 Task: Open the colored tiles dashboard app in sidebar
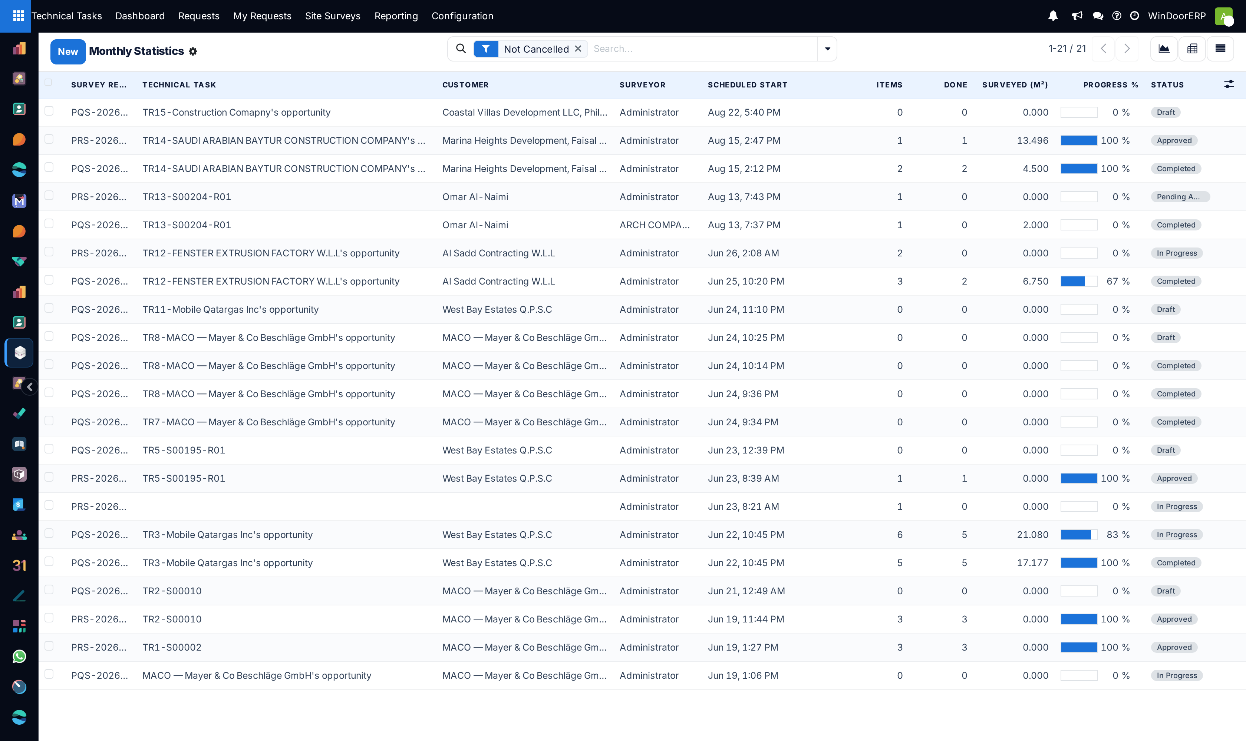(19, 626)
